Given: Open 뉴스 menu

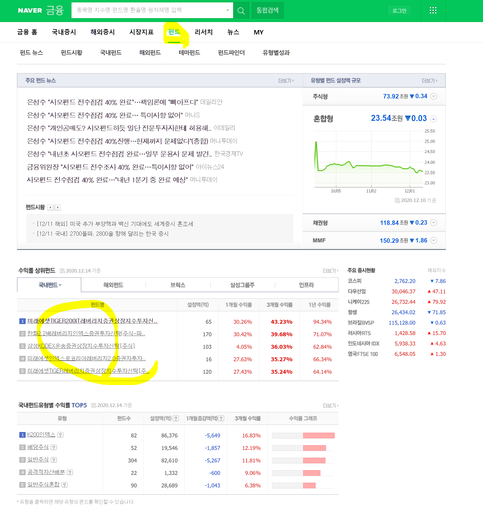Looking at the screenshot, I should click(x=233, y=32).
